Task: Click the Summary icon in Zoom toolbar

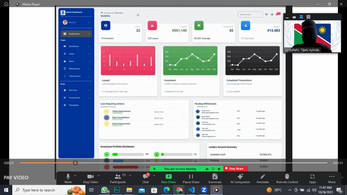Action: coord(215,177)
